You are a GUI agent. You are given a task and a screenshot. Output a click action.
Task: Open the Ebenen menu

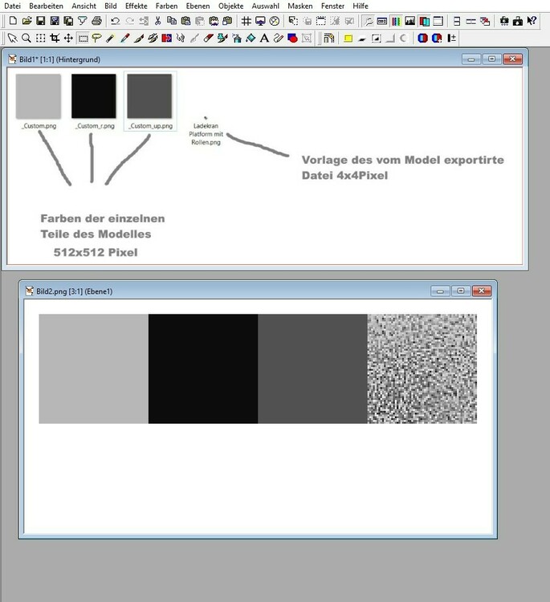(198, 6)
